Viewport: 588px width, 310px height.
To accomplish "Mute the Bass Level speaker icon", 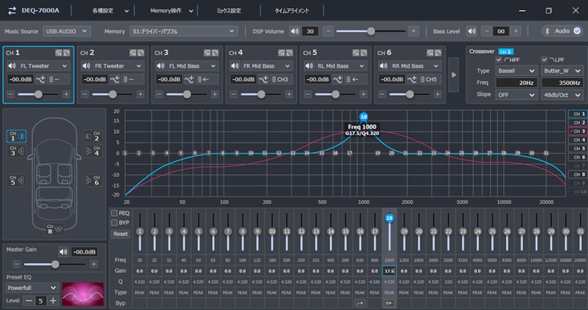I will pyautogui.click(x=471, y=31).
